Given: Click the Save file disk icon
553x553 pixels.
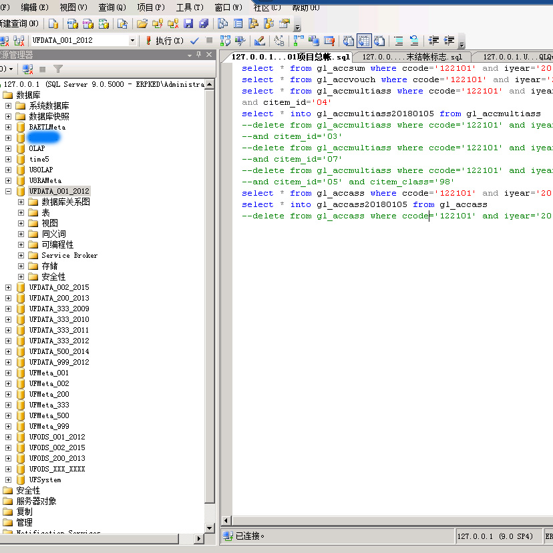Looking at the screenshot, I should click(x=188, y=23).
